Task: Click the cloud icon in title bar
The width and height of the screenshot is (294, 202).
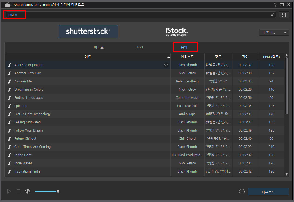Action: (8, 5)
